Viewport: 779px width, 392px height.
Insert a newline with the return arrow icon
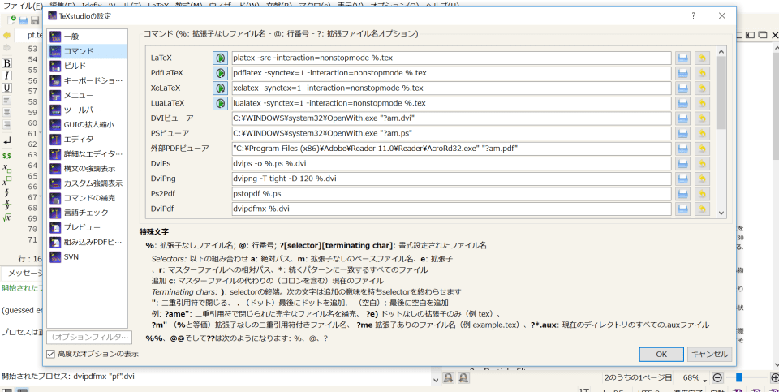(x=7, y=141)
